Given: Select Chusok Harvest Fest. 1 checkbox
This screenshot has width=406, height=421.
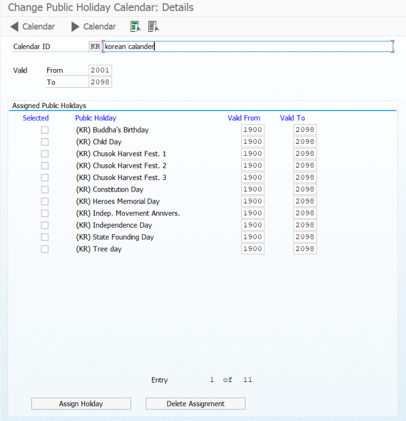Looking at the screenshot, I should pyautogui.click(x=45, y=154).
